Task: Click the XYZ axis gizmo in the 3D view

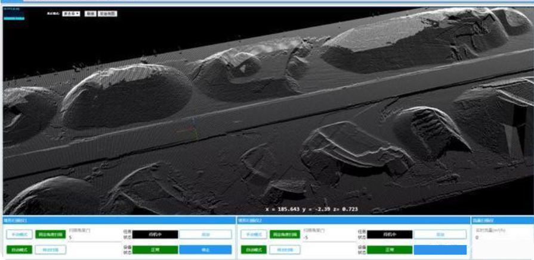Action: coord(192,127)
